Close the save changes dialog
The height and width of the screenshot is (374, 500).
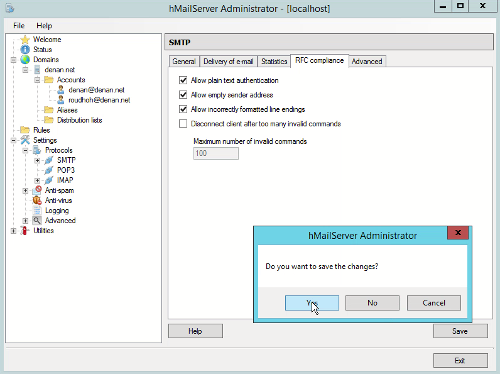coord(458,233)
